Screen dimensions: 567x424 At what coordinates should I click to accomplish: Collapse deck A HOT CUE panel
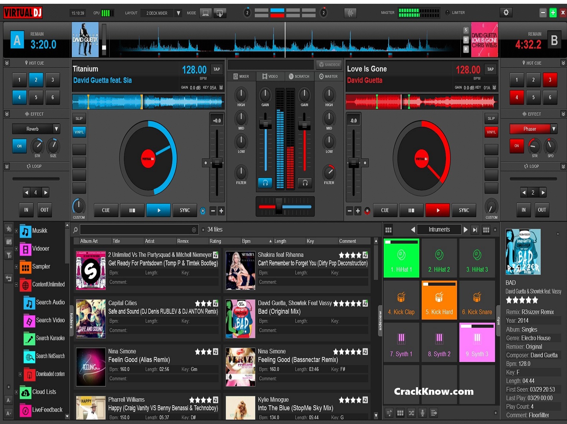[7, 63]
